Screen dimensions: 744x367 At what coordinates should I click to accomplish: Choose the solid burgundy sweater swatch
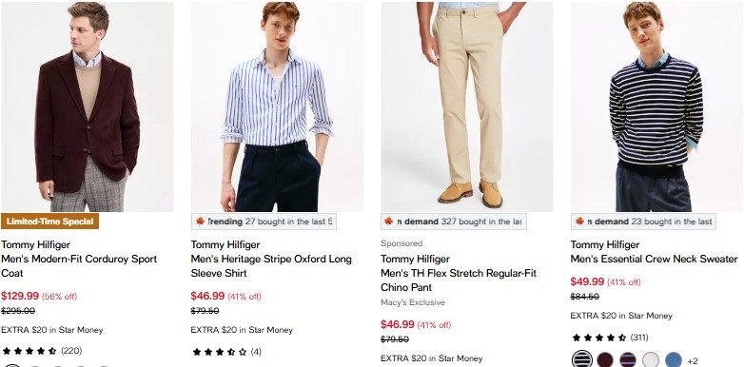coord(604,359)
